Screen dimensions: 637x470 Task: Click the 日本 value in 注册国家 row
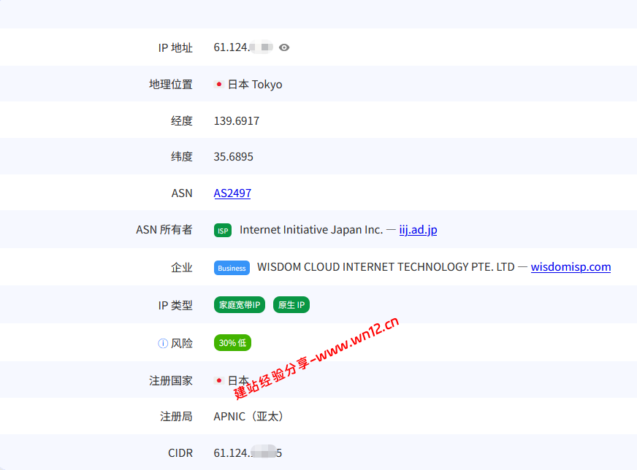click(x=238, y=381)
